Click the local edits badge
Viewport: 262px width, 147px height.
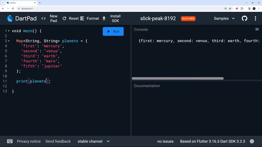pos(188,18)
